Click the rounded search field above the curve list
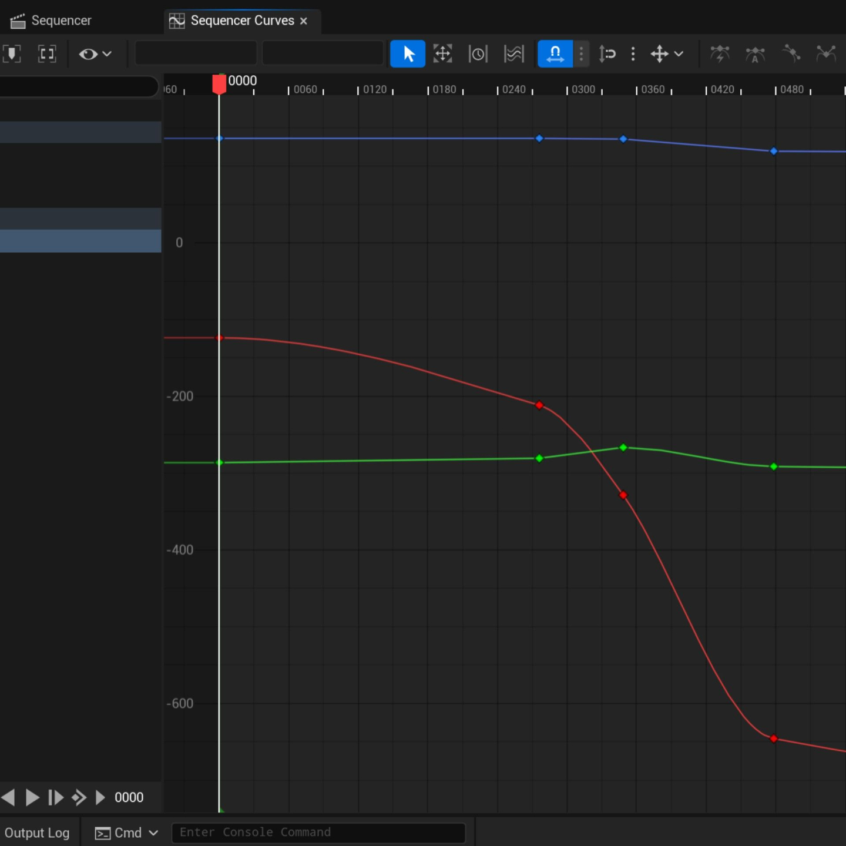Screen dimensions: 846x846 coord(79,86)
